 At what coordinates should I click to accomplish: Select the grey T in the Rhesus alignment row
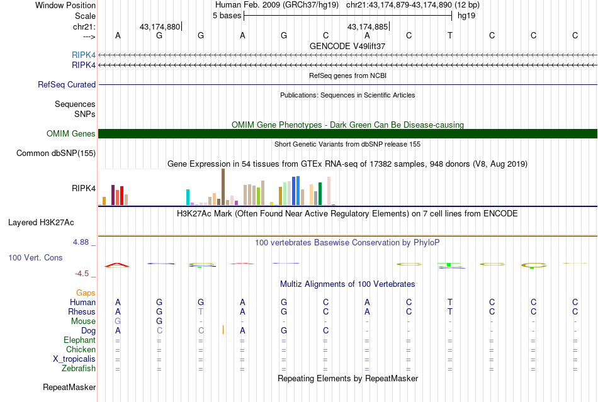(201, 311)
